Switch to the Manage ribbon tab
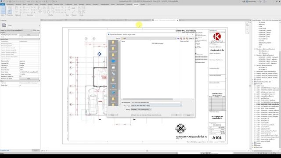Viewport: 281px width, 158px height. 81,4
